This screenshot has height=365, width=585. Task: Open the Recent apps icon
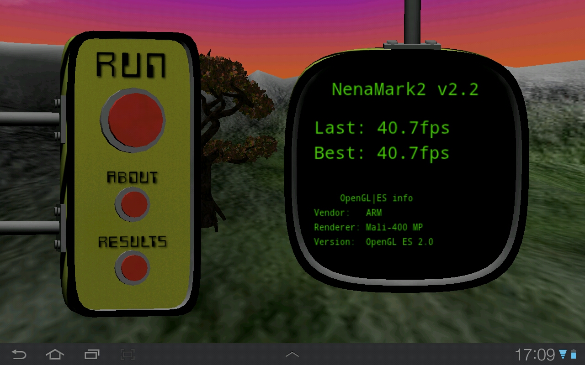(x=92, y=355)
